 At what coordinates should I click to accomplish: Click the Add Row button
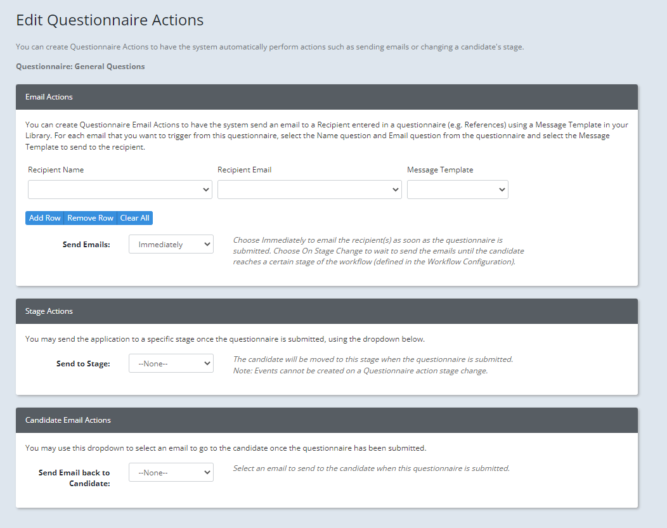[44, 217]
